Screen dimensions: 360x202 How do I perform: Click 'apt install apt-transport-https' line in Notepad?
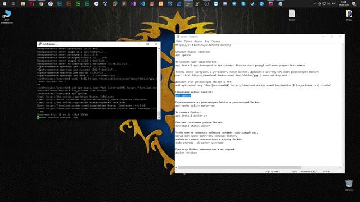tap(240, 65)
